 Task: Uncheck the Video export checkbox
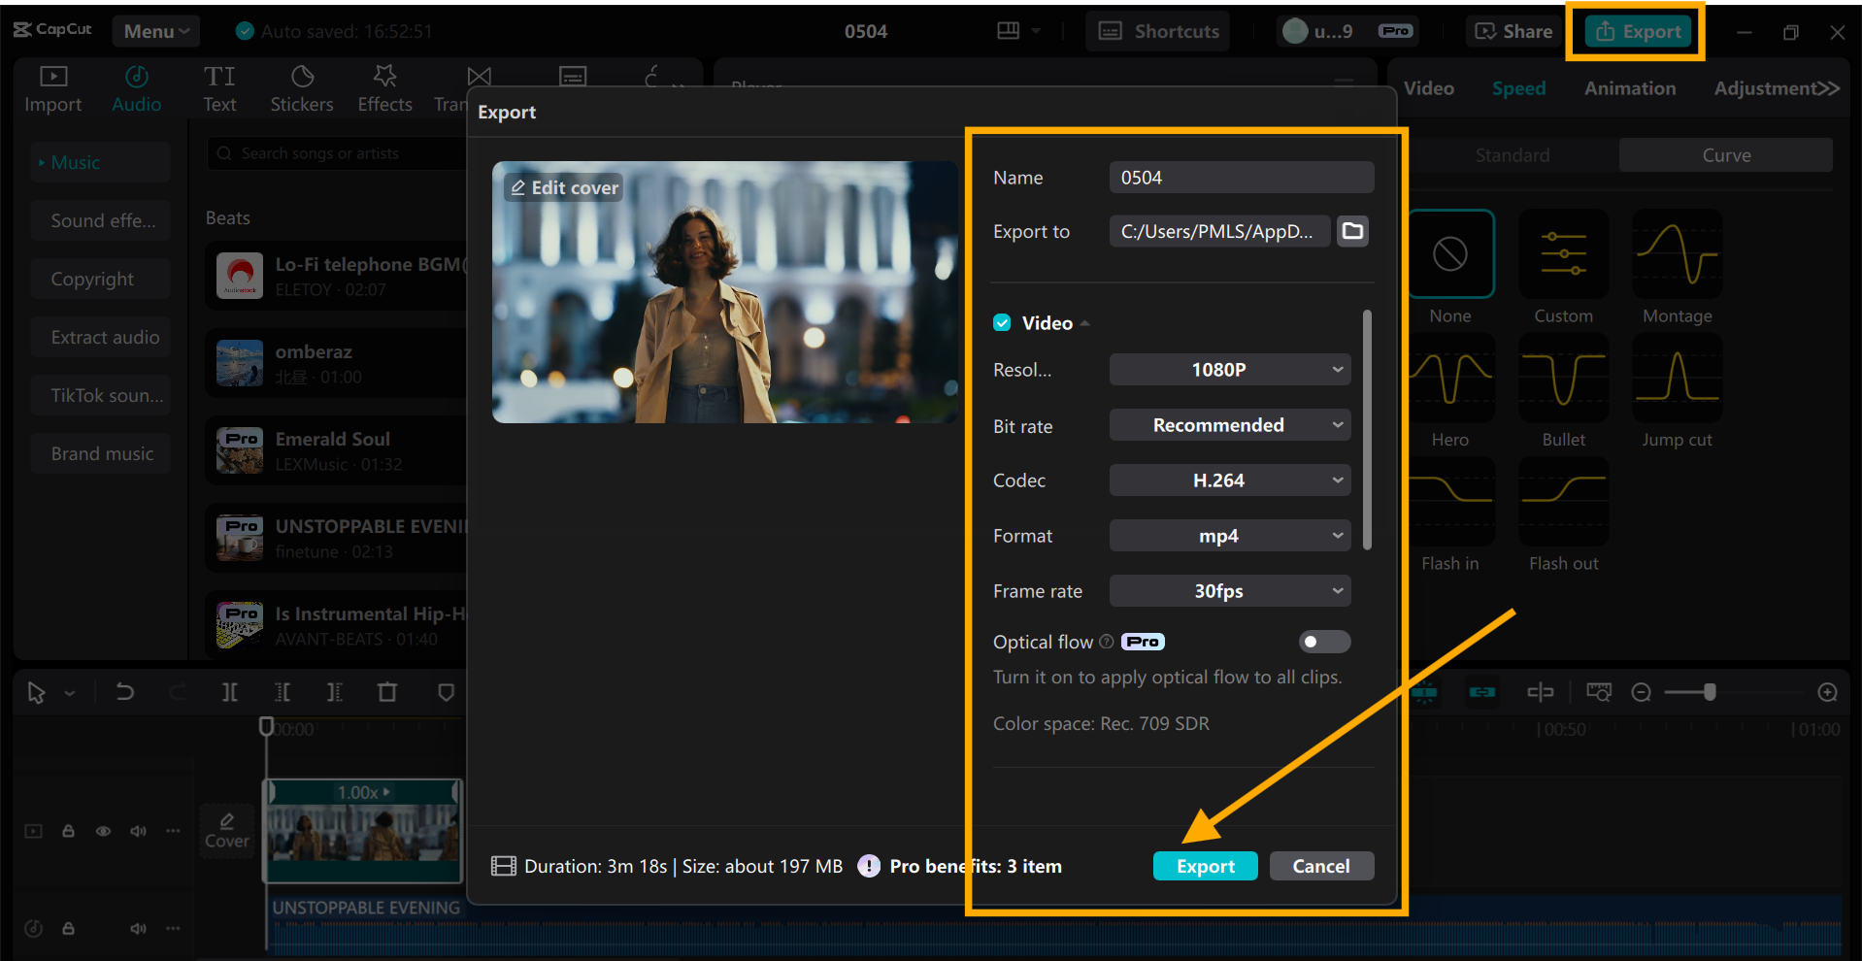coord(1002,323)
